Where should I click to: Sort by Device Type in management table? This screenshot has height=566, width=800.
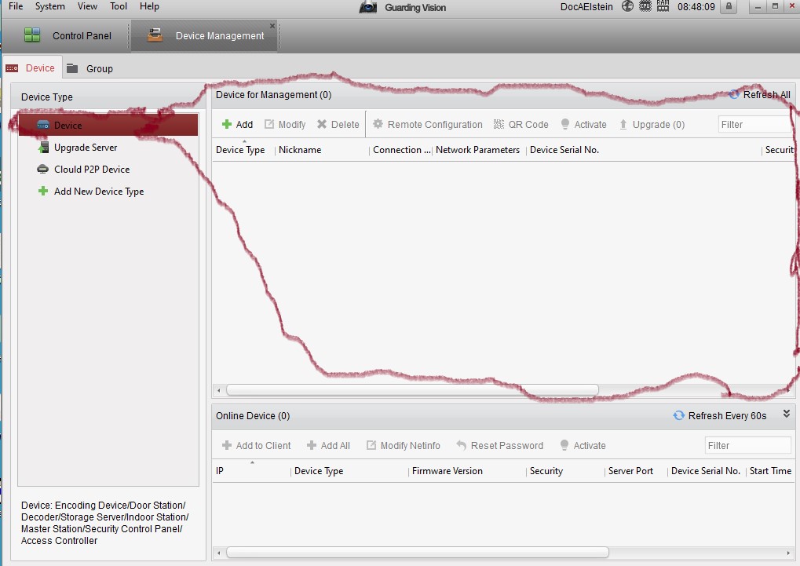[240, 150]
